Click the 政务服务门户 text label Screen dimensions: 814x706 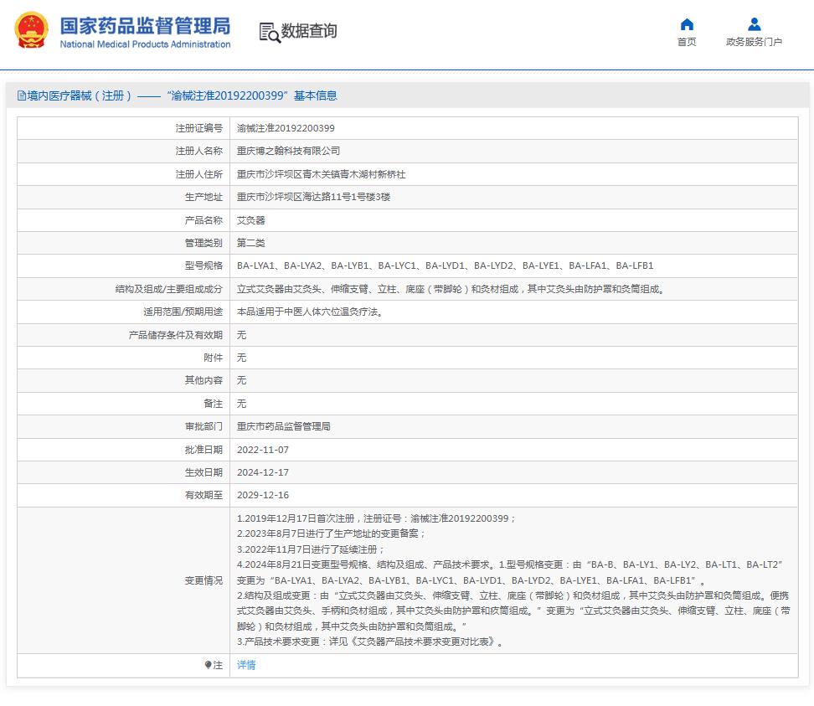(754, 43)
